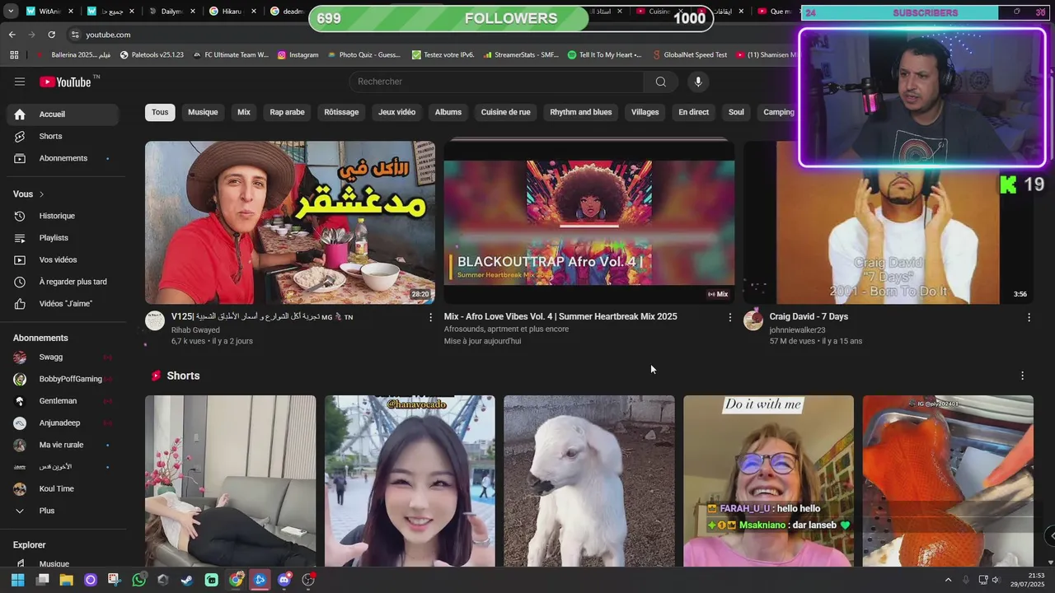Open Playlists in sidebar
Screen dimensions: 1055x593
click(x=63, y=238)
